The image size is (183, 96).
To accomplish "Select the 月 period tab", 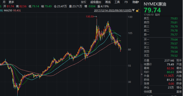I will point(4,2).
